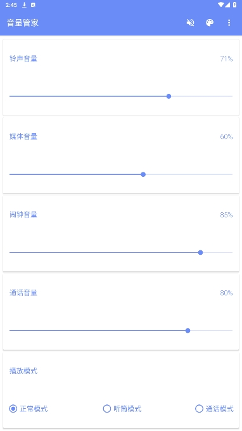The image size is (242, 431).
Task: Select 正常模式 radio button
Action: click(x=29, y=409)
